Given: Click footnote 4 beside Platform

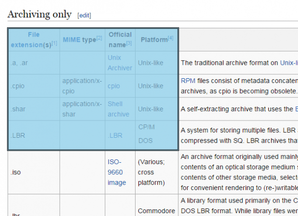Looking at the screenshot, I should point(171,38).
